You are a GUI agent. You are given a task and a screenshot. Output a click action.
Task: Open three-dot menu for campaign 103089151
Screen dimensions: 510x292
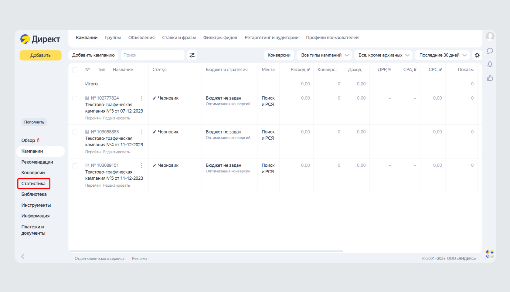141,165
